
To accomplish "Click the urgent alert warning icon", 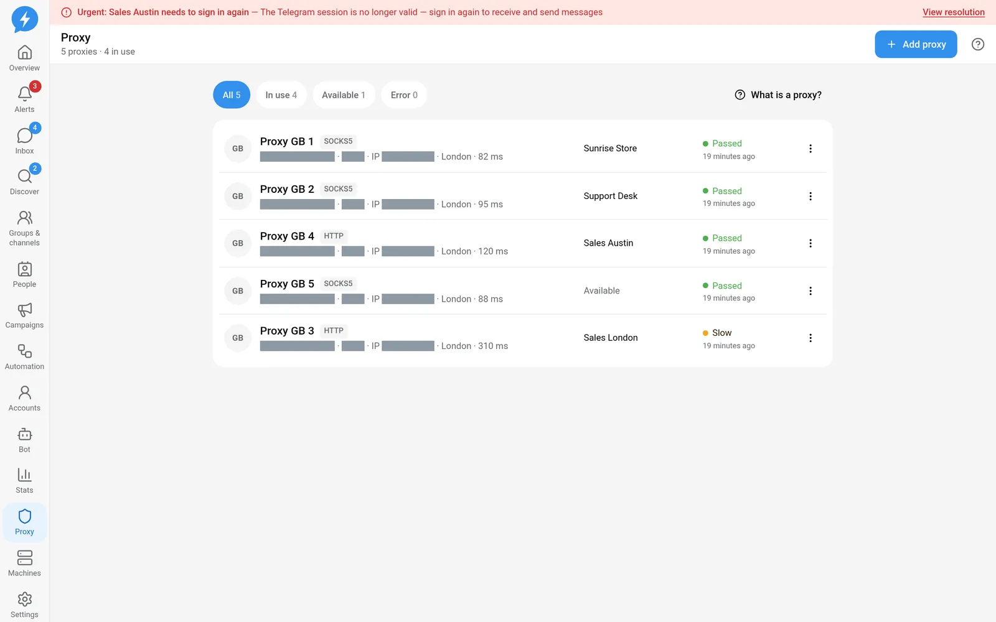I will pos(67,12).
